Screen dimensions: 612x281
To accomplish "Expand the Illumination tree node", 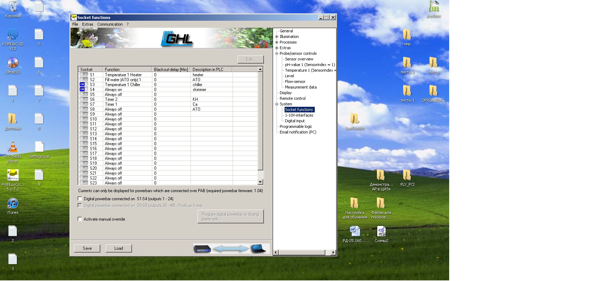I will click(x=277, y=37).
